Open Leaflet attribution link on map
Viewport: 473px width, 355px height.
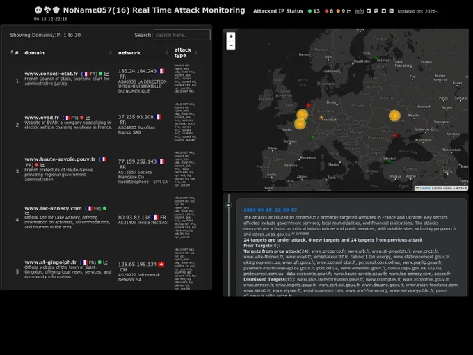424,188
